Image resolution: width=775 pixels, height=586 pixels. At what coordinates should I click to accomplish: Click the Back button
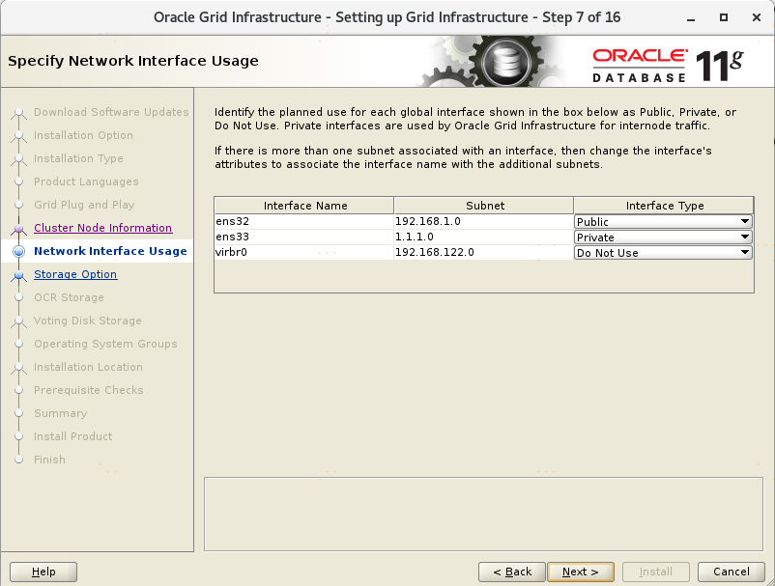[511, 572]
